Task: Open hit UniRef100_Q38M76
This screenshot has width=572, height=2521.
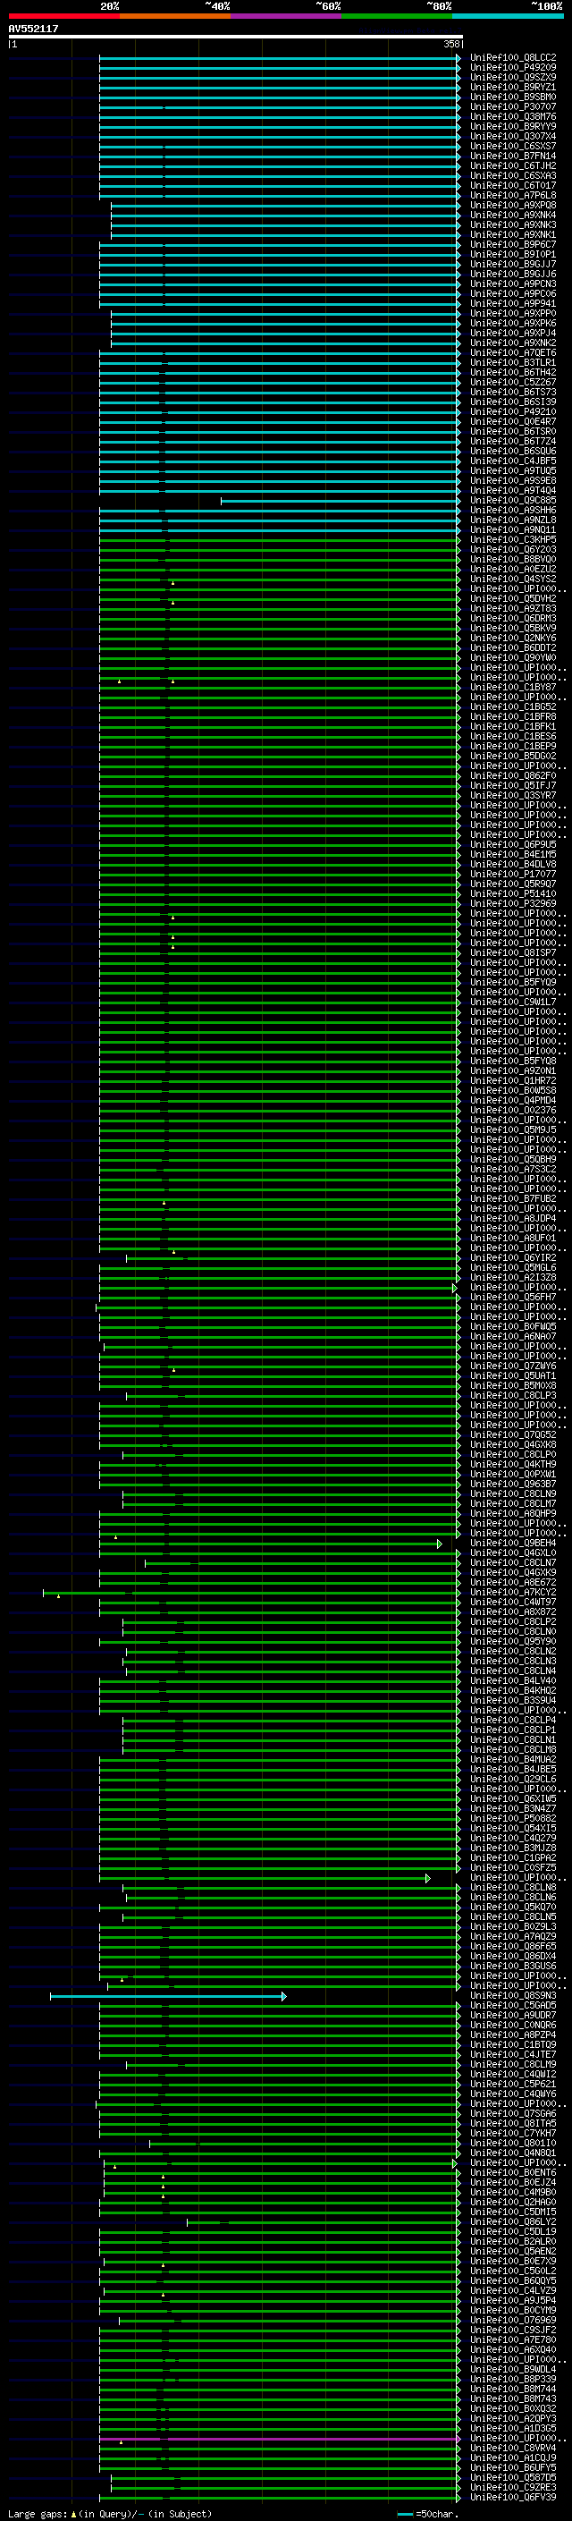Action: pos(513,116)
